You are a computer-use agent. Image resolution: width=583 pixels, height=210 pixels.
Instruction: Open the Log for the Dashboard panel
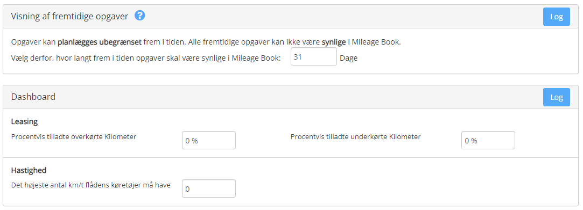click(x=556, y=97)
